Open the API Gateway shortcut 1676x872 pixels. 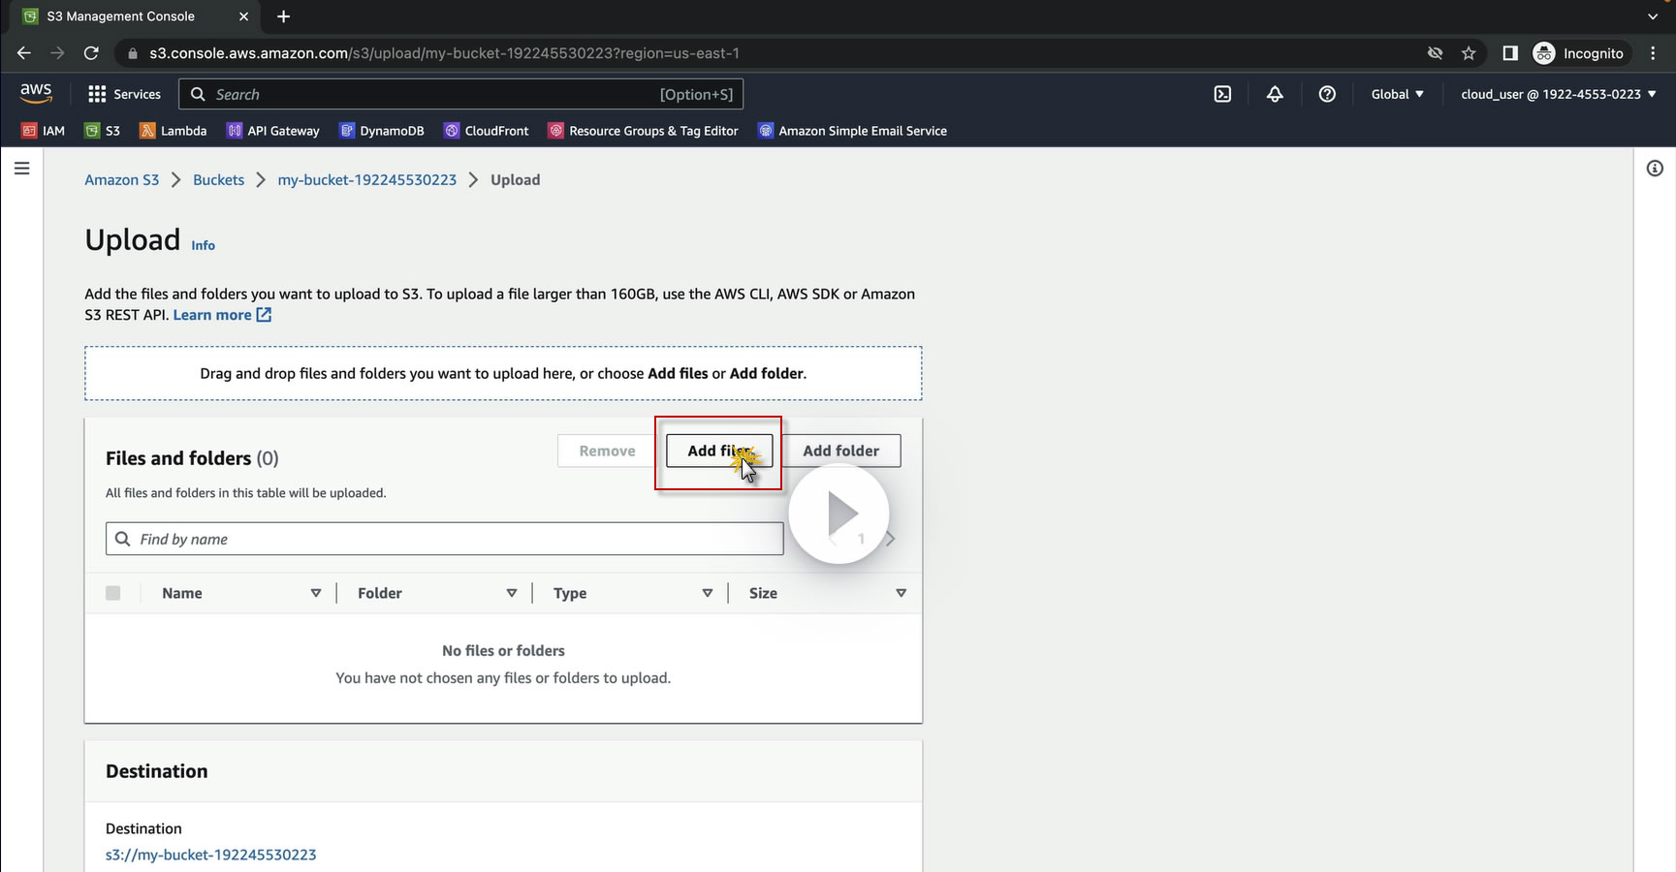tap(272, 131)
